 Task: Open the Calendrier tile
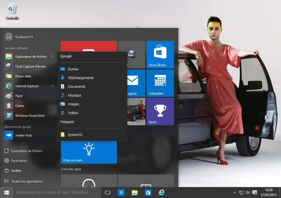point(160,83)
